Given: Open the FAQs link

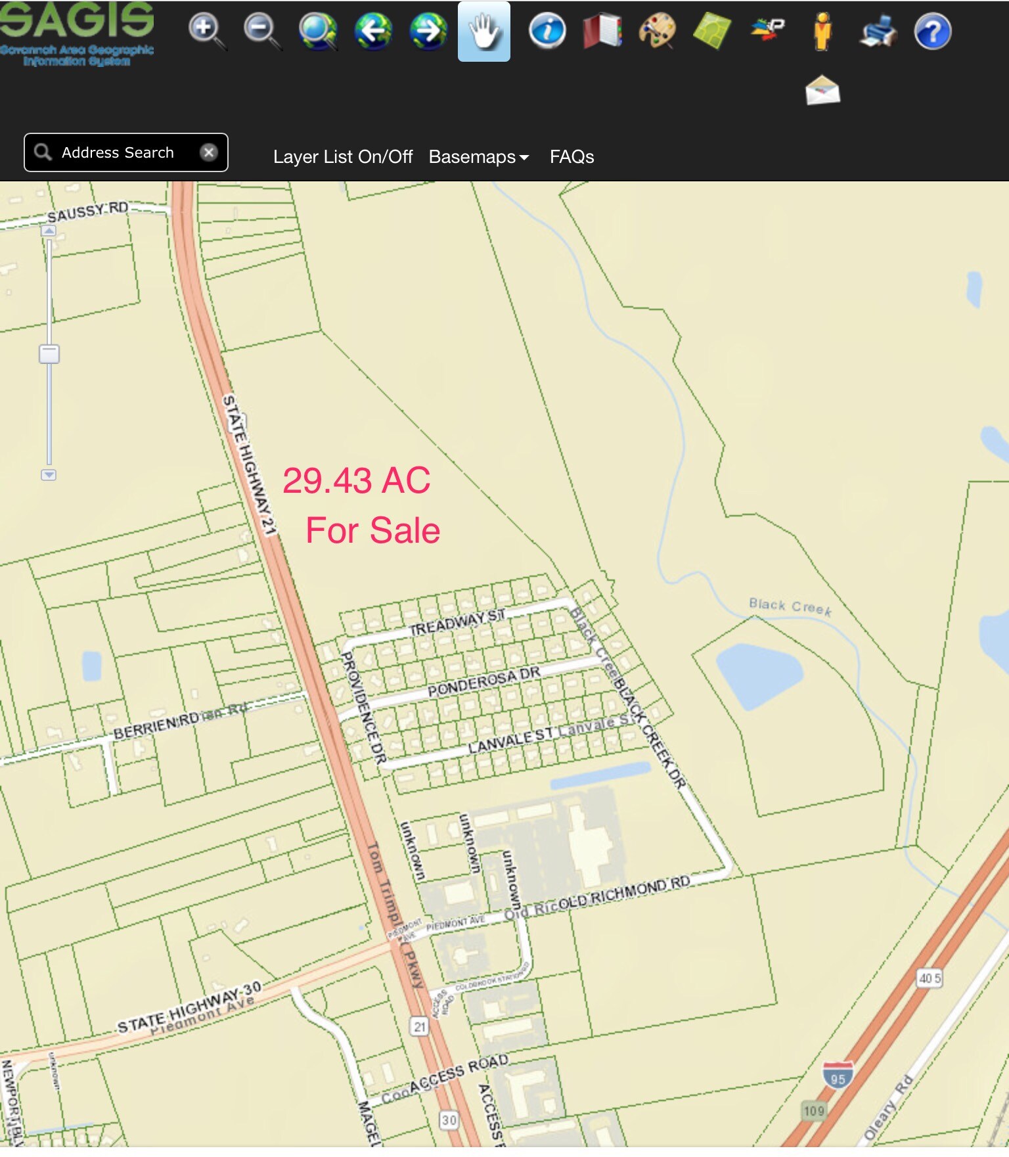Looking at the screenshot, I should pos(572,157).
